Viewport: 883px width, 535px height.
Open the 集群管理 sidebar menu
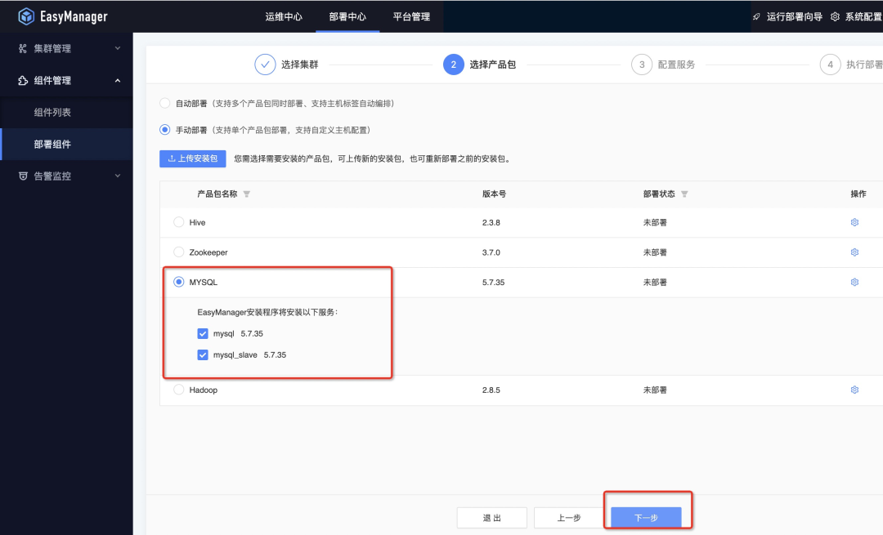[x=66, y=48]
